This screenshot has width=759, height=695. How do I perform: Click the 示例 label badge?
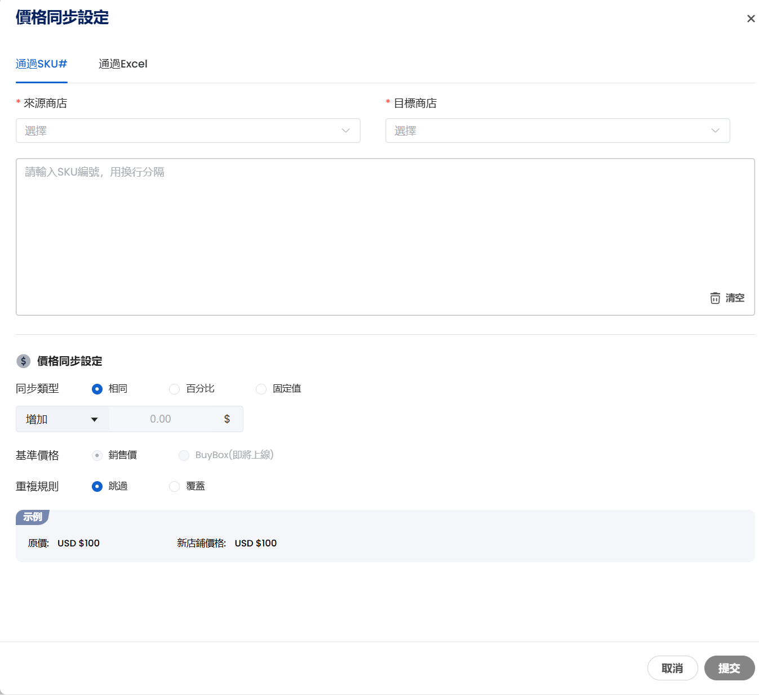(33, 517)
